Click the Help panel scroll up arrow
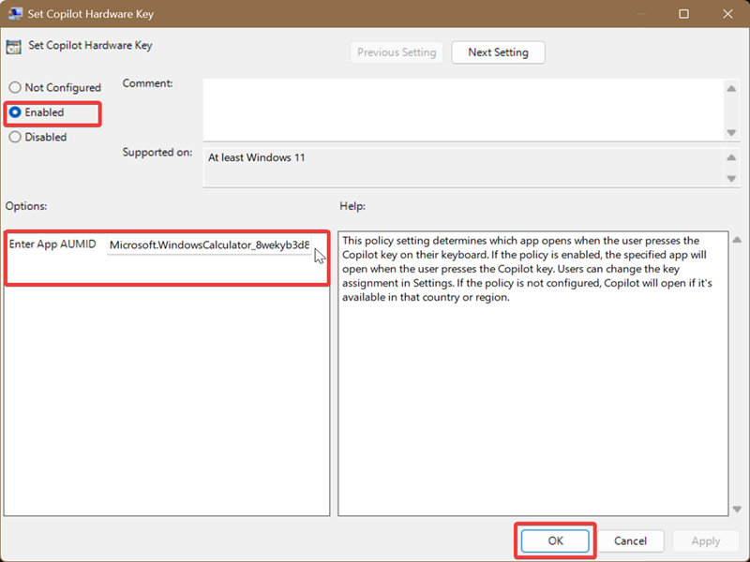 [x=737, y=240]
